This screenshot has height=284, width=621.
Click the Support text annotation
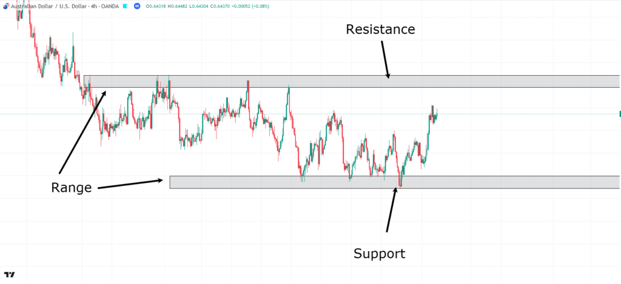point(379,253)
